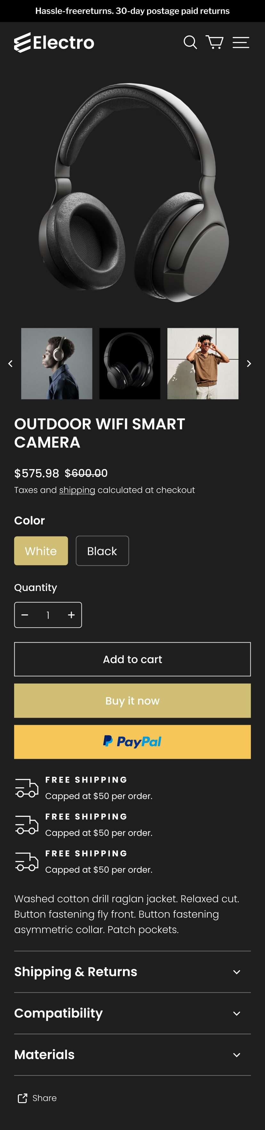Decrease quantity with minus icon
This screenshot has width=265, height=1130.
tap(25, 615)
